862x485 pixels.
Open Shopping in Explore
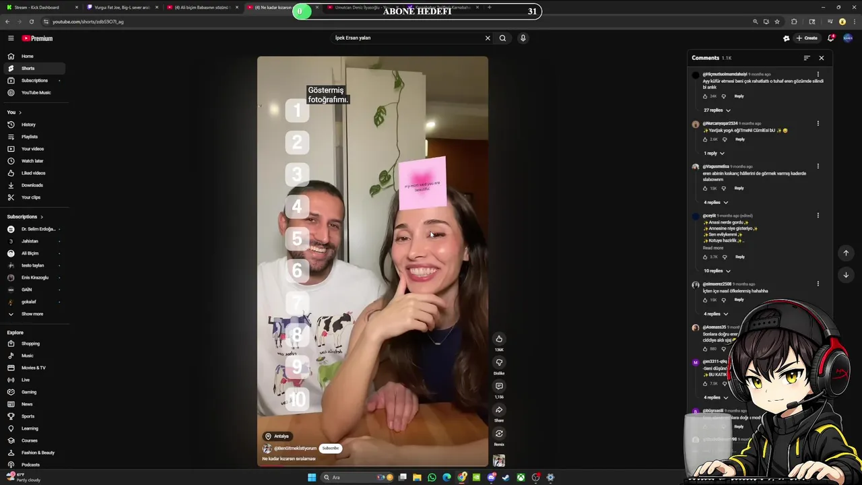[x=30, y=344]
